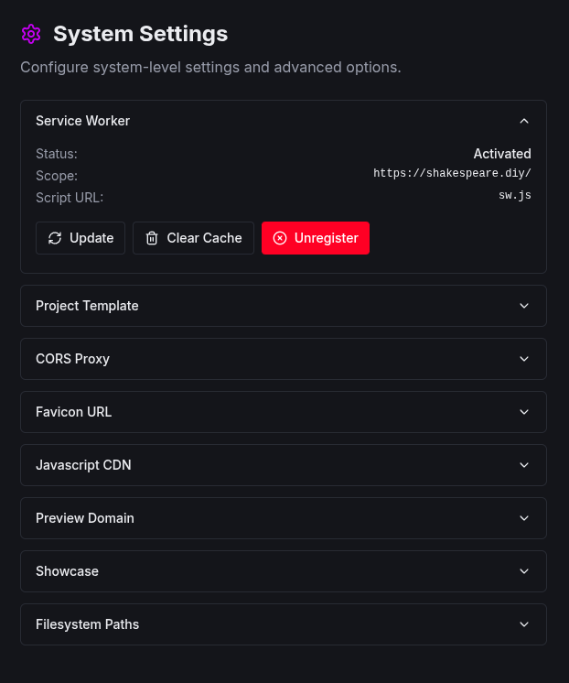The width and height of the screenshot is (569, 683).
Task: Click the System Settings page heading
Action: [x=140, y=35]
